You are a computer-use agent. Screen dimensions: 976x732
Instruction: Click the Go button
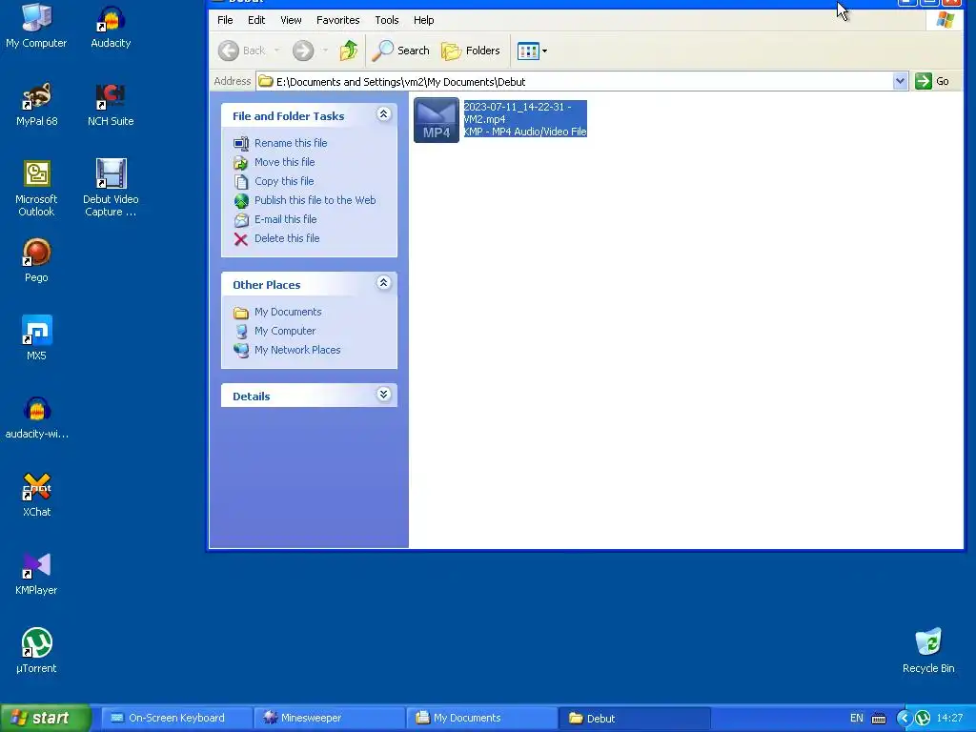(x=932, y=81)
